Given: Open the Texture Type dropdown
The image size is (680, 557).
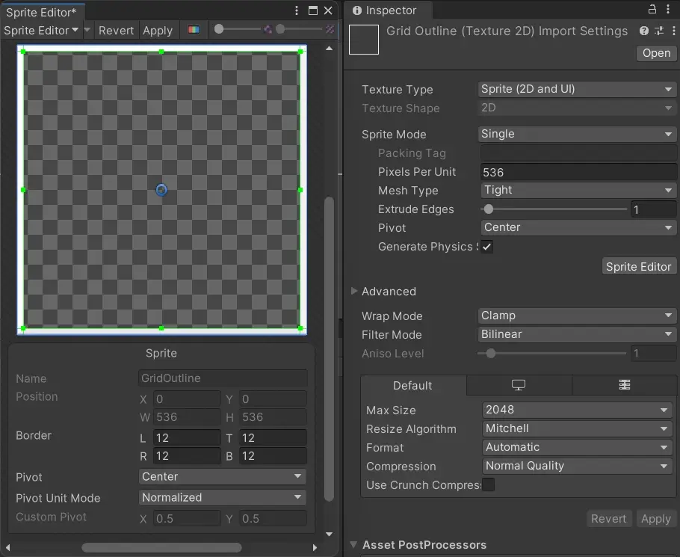Looking at the screenshot, I should click(x=577, y=89).
